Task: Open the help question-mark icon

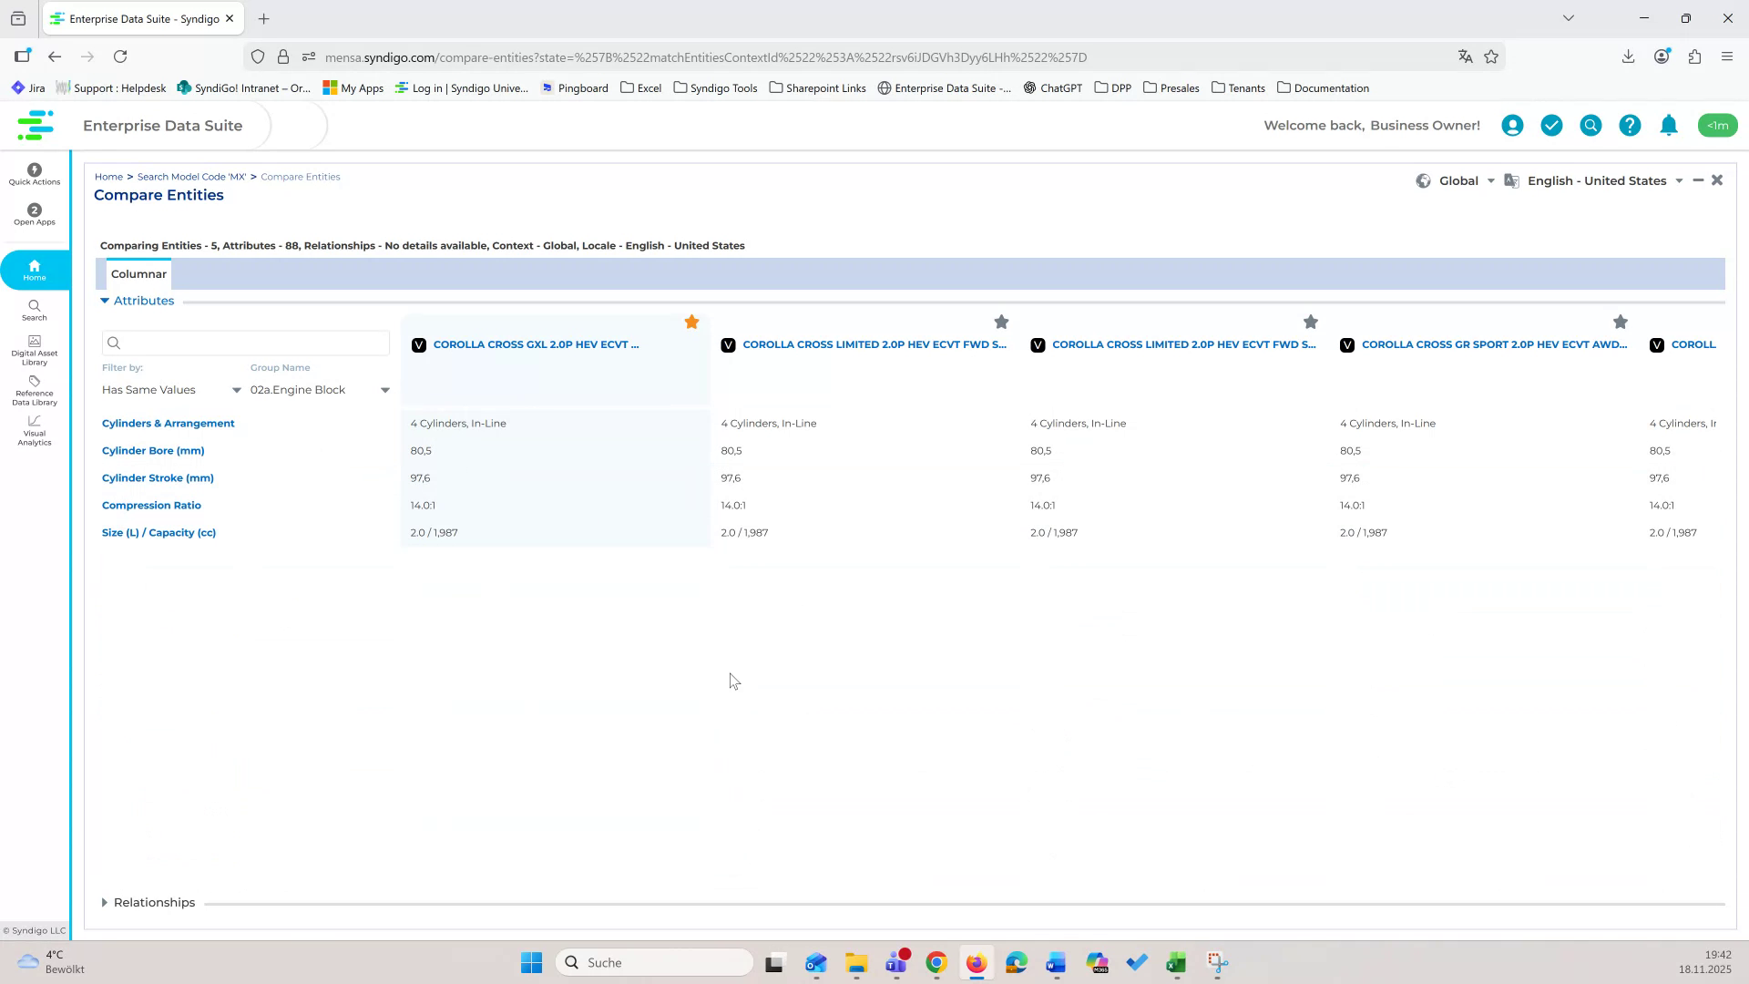Action: coord(1630,125)
